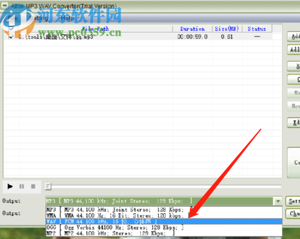Pick the MP2 44,100 kHz Stereo option
Viewport: 300px width, 239px height.
[164, 233]
